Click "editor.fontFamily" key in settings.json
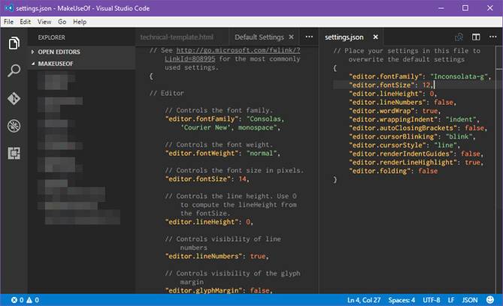The image size is (503, 306). click(385, 76)
